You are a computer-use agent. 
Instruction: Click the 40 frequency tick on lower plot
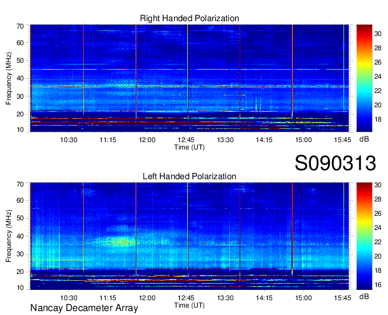pos(20,236)
